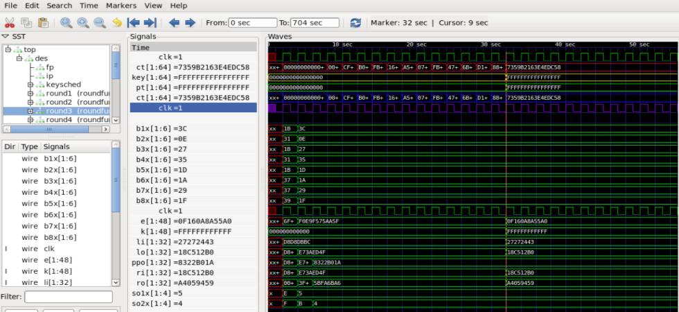Find the next edge with the right arrow
Viewport: 679px width, 312px height.
(x=190, y=22)
